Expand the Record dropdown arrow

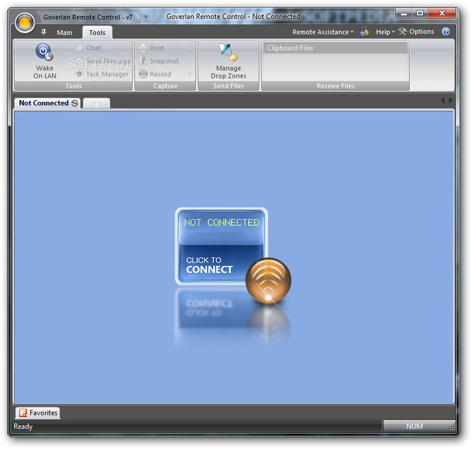[190, 74]
